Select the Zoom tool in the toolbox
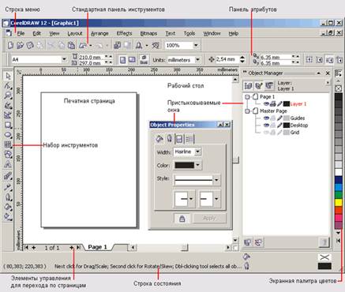The image size is (345, 292). coord(8,95)
